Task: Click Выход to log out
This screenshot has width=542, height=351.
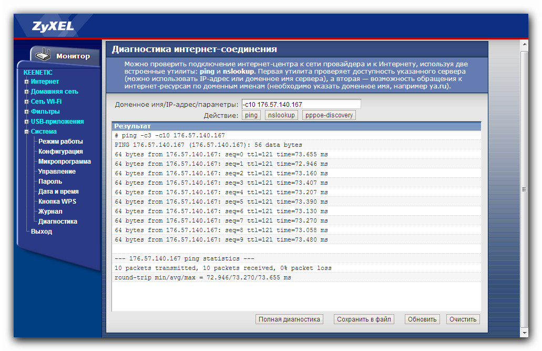Action: (x=42, y=232)
